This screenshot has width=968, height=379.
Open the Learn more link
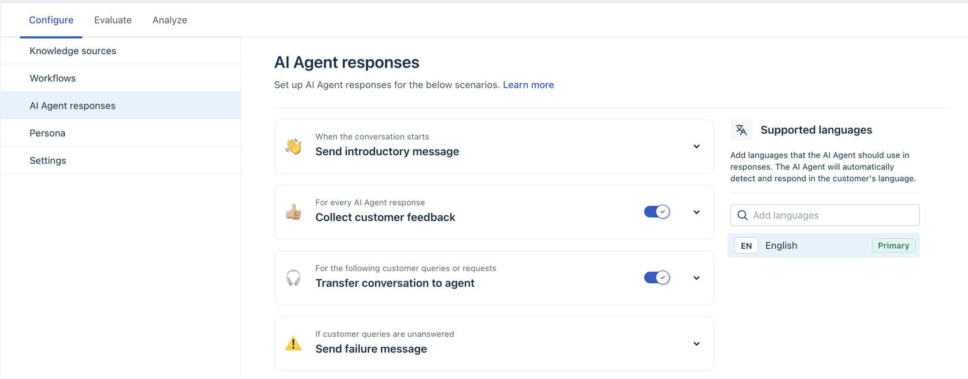[528, 85]
